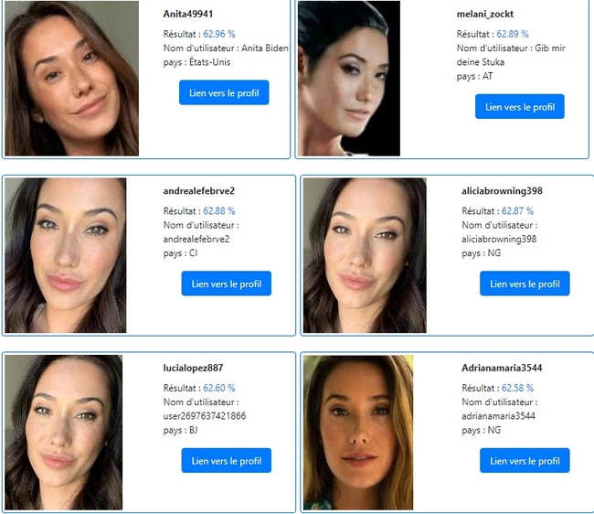Select the aliciabrowning398 profile photo thumbnail
The height and width of the screenshot is (514, 594).
coord(365,255)
